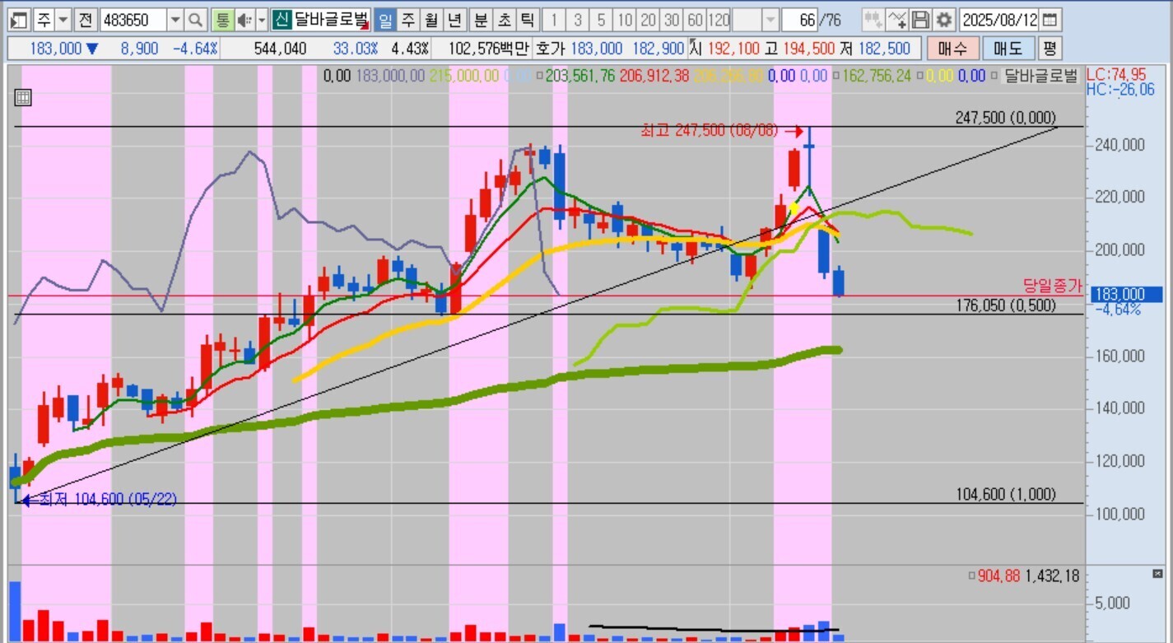1173x643 pixels.
Task: Click the greyed candlestick chart icon
Action: [873, 20]
